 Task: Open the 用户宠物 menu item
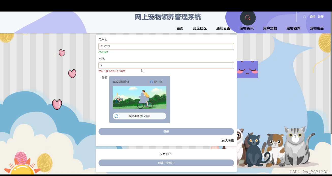(270, 28)
